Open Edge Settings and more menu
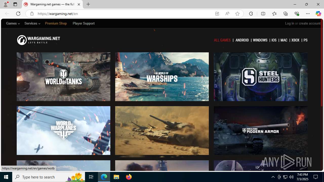The width and height of the screenshot is (324, 182). click(308, 14)
